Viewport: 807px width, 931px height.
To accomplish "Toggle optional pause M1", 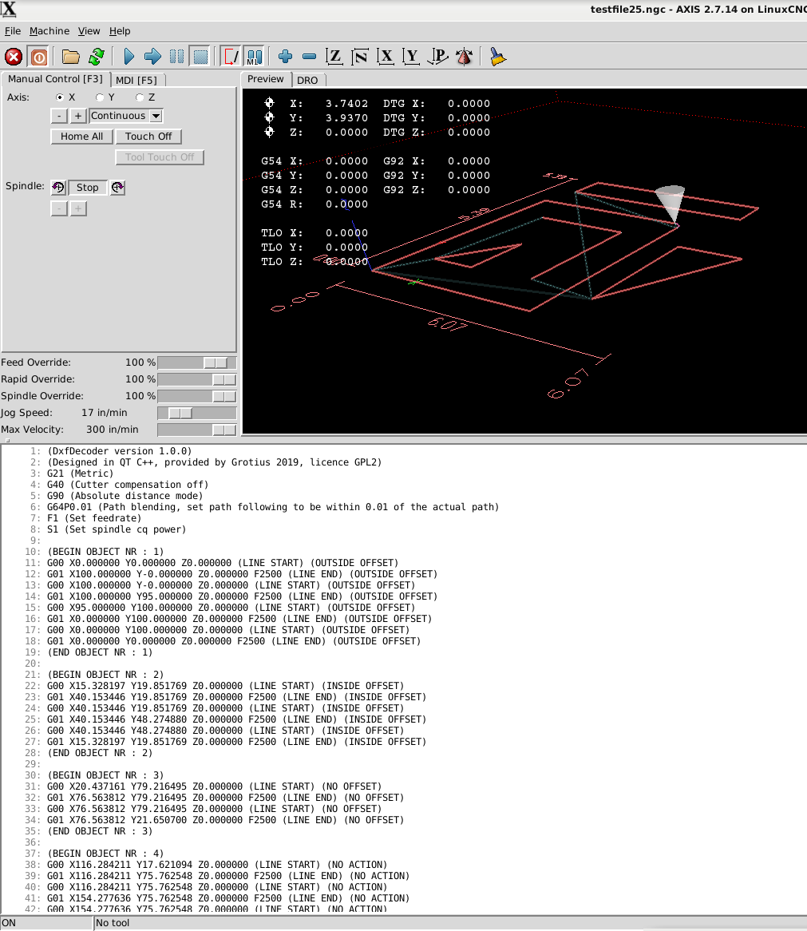I will click(x=255, y=57).
